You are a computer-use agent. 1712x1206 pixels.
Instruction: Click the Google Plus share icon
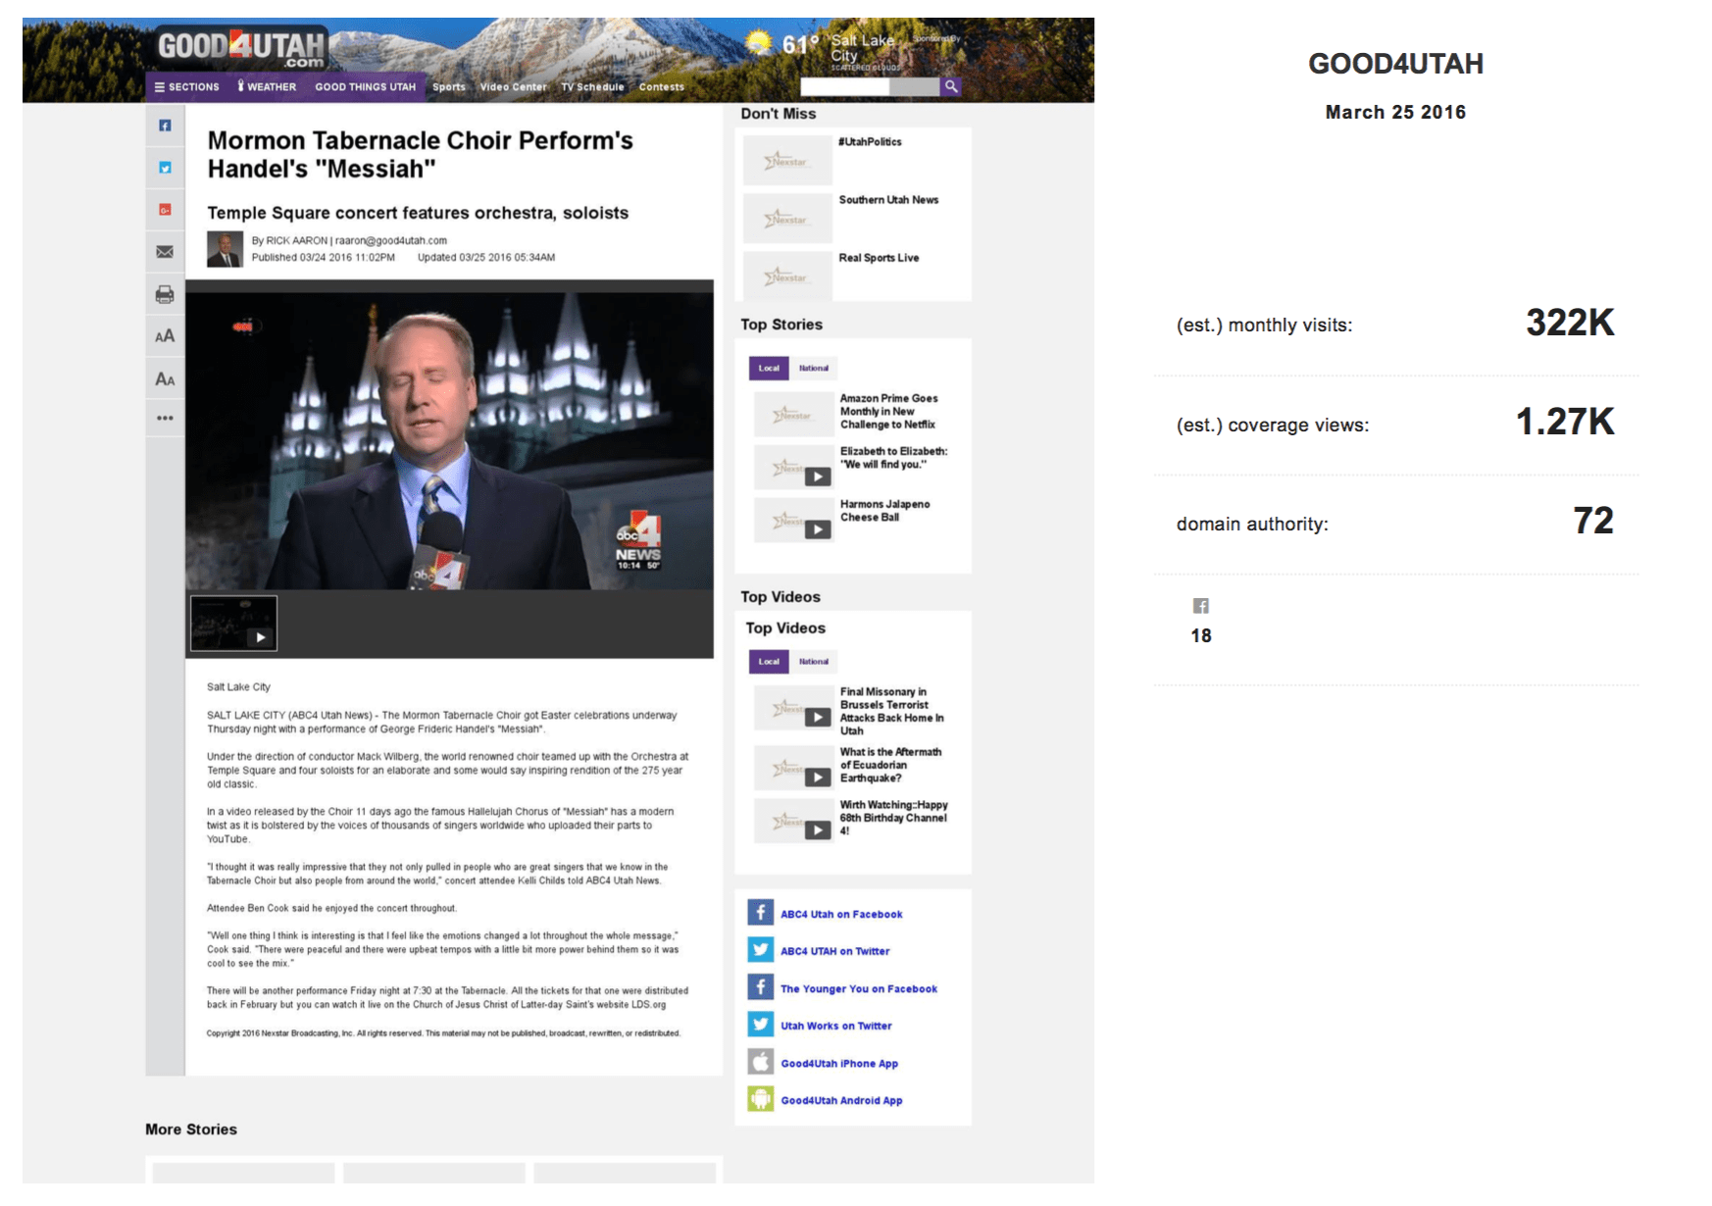pos(165,210)
